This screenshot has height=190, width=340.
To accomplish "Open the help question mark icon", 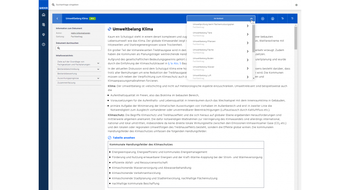I will click(x=44, y=45).
